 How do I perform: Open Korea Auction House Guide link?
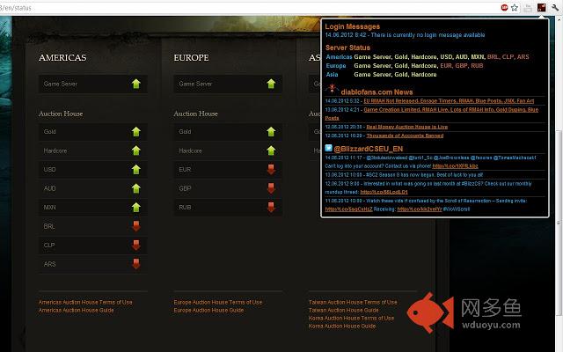[x=342, y=326]
